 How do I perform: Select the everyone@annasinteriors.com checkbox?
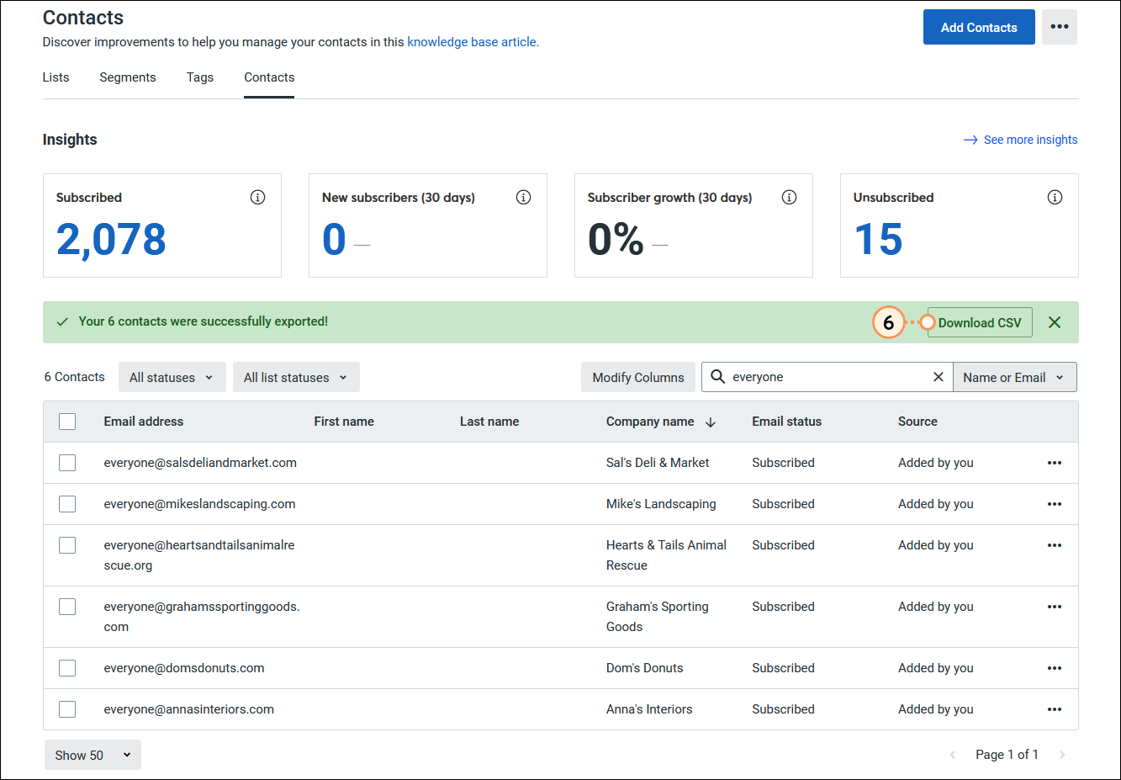pyautogui.click(x=67, y=709)
